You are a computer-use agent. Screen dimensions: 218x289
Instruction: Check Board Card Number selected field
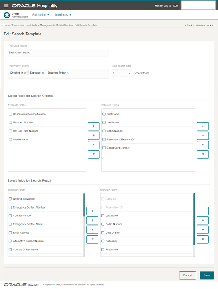[104, 148]
